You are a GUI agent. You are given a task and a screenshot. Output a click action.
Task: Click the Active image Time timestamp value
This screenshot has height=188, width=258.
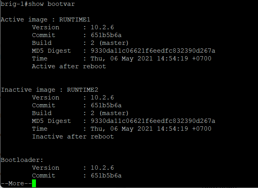151,59
